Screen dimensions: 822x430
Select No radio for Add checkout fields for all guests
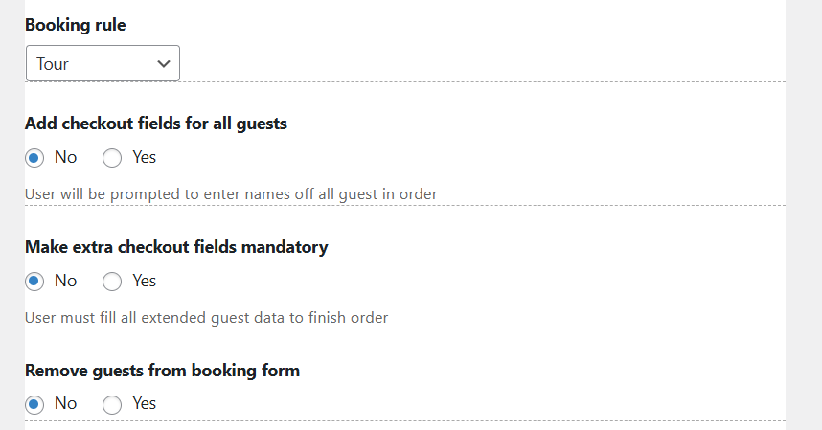click(x=34, y=158)
